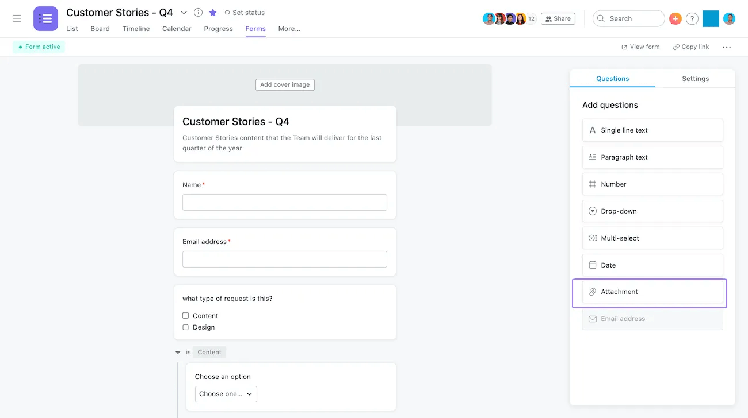Collapse the 'is Content' branch
This screenshot has height=418, width=748.
[178, 353]
